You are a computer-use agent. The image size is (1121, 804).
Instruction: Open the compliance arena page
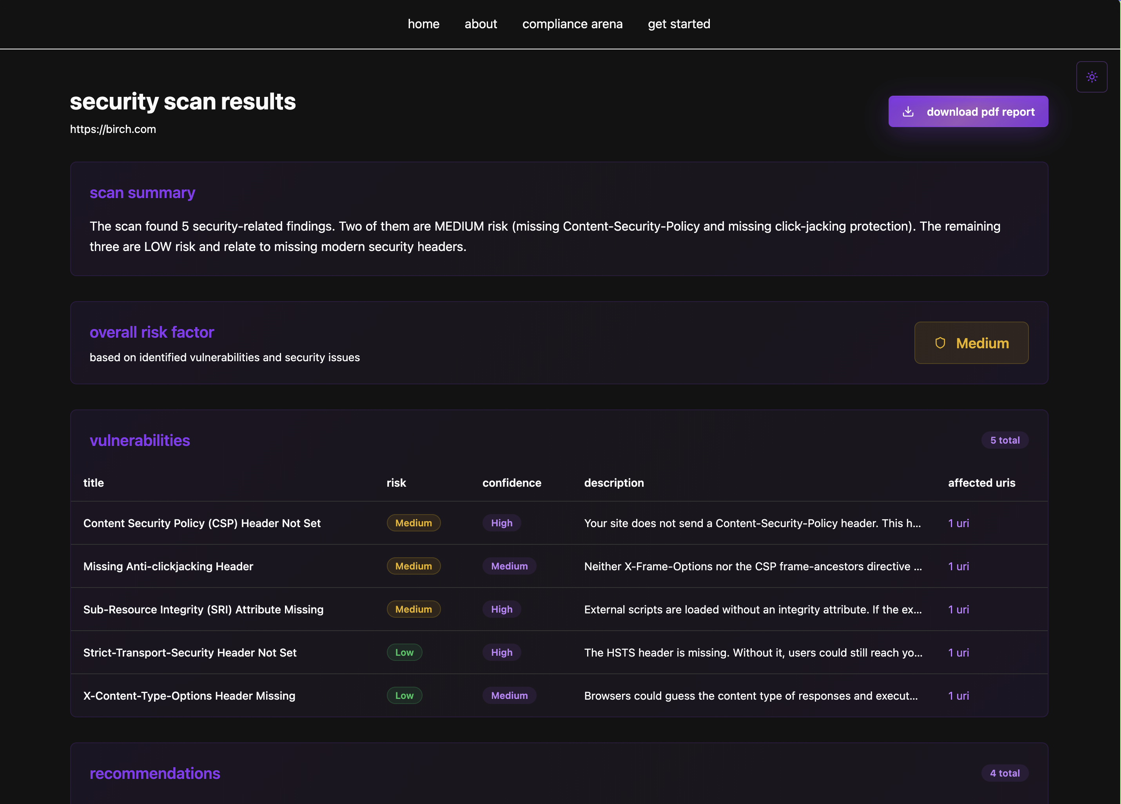click(x=572, y=24)
